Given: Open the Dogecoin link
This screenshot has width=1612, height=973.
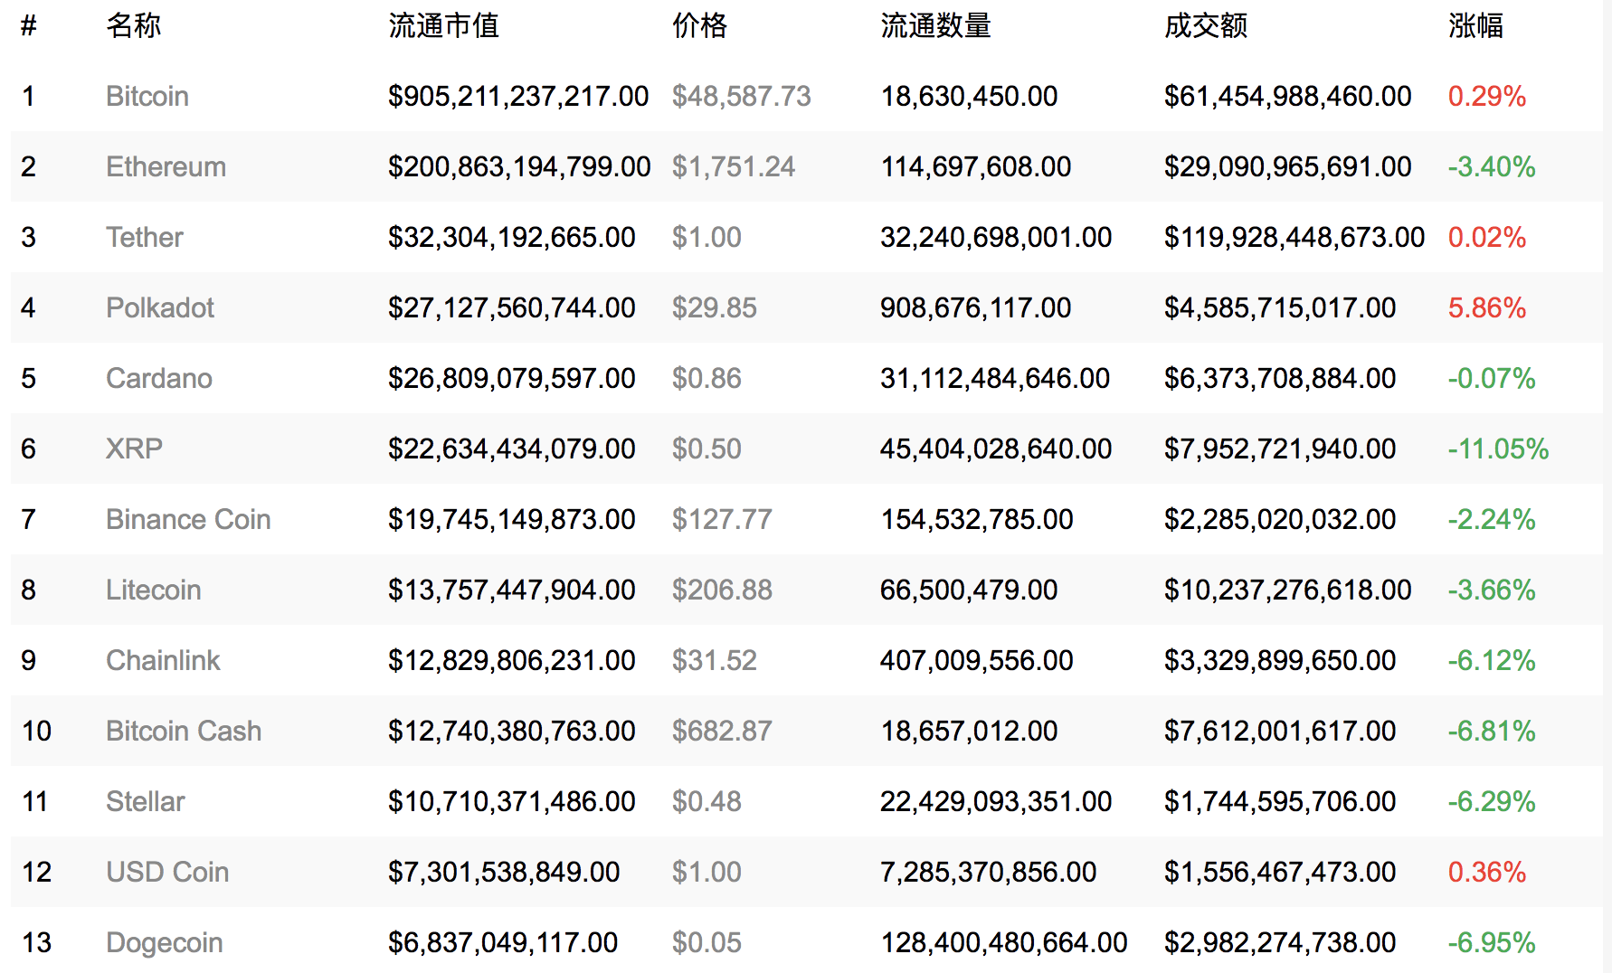Looking at the screenshot, I should [x=164, y=942].
